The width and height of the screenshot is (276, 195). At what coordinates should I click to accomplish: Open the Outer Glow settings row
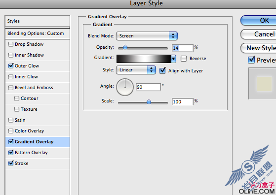38,66
